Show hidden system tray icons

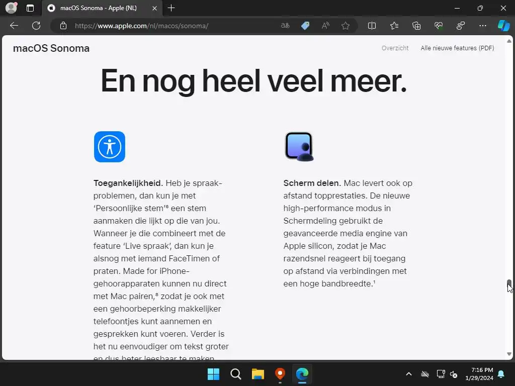tap(409, 374)
